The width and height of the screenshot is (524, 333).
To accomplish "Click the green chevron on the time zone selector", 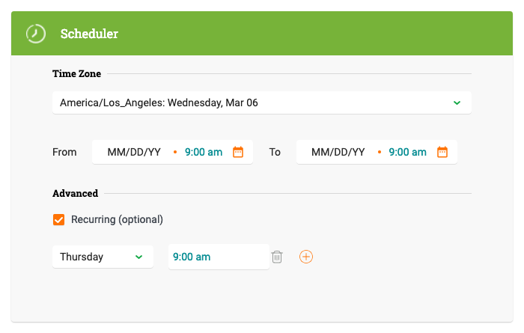I will click(457, 103).
